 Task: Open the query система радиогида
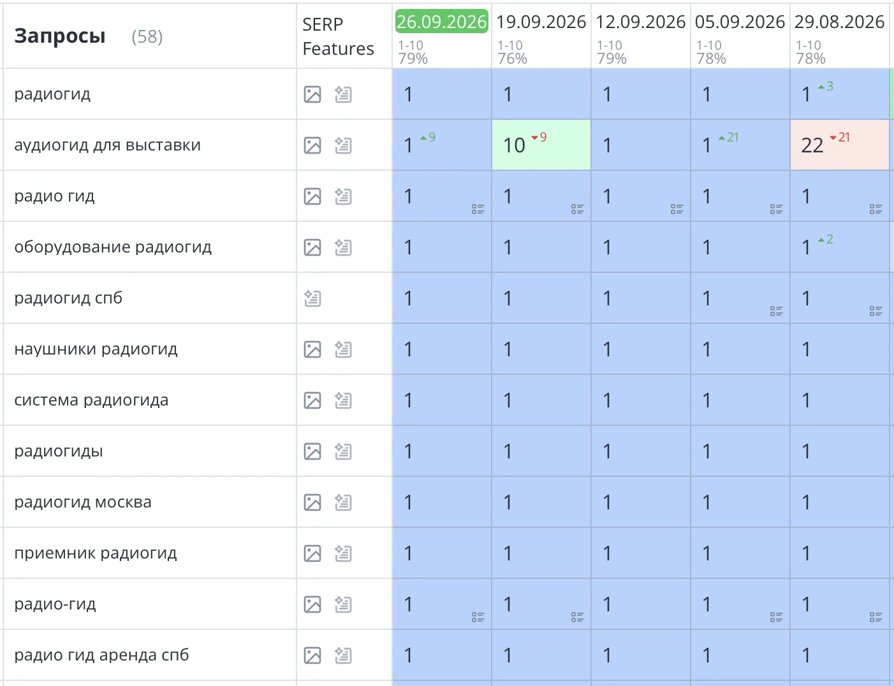[91, 400]
